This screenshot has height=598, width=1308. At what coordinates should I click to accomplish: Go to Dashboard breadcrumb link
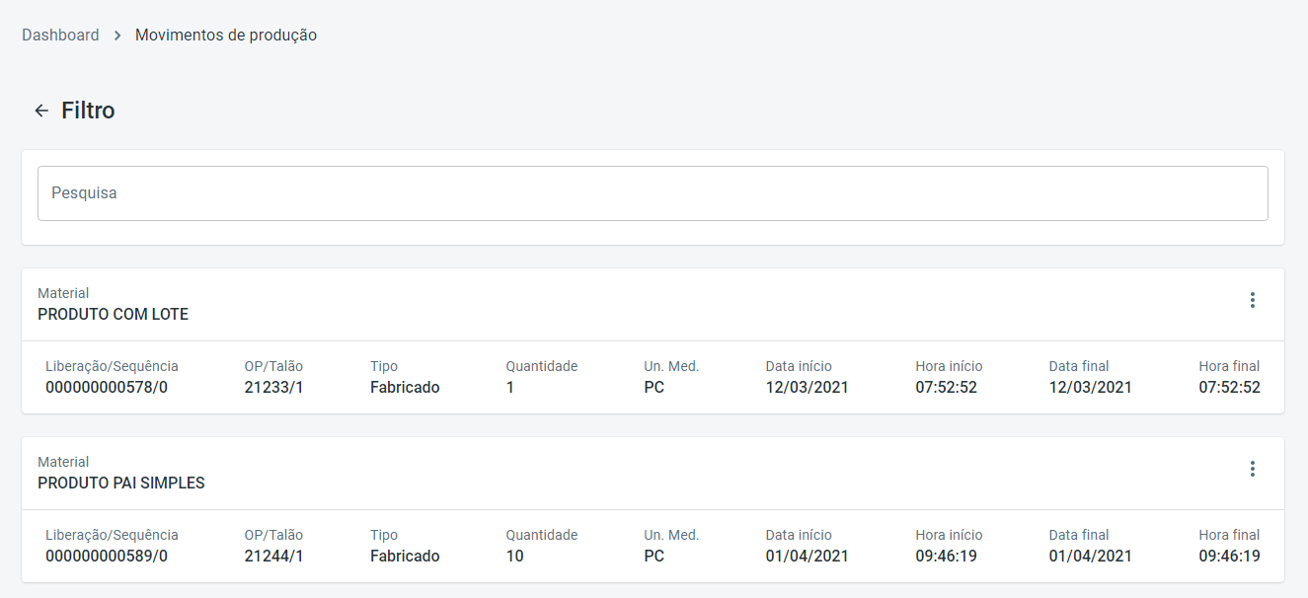pos(60,36)
